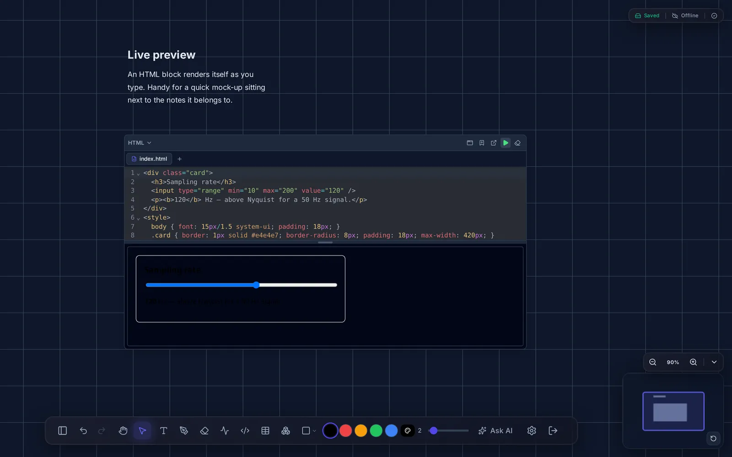
Task: Choose the green color swatch
Action: pyautogui.click(x=376, y=430)
